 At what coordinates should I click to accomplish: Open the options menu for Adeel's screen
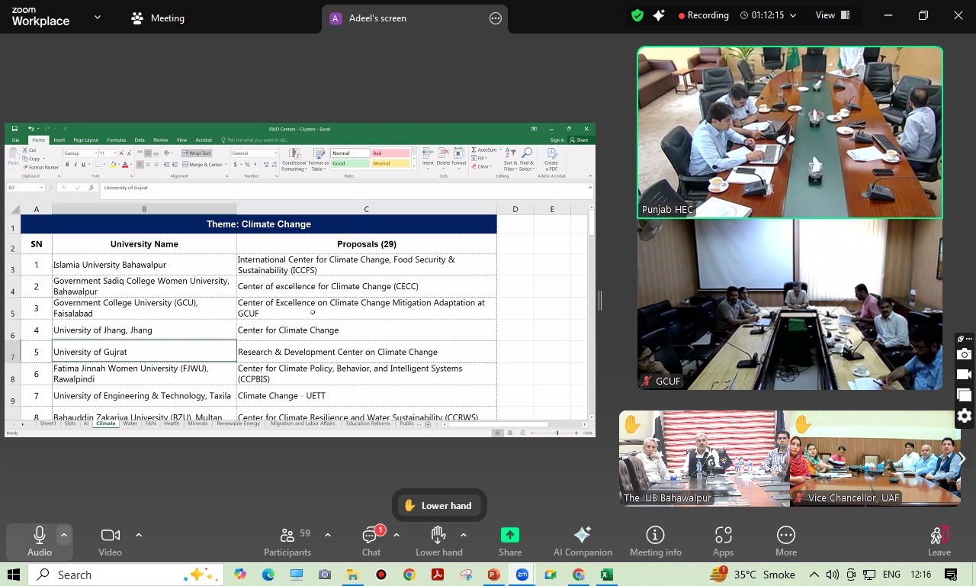[496, 18]
